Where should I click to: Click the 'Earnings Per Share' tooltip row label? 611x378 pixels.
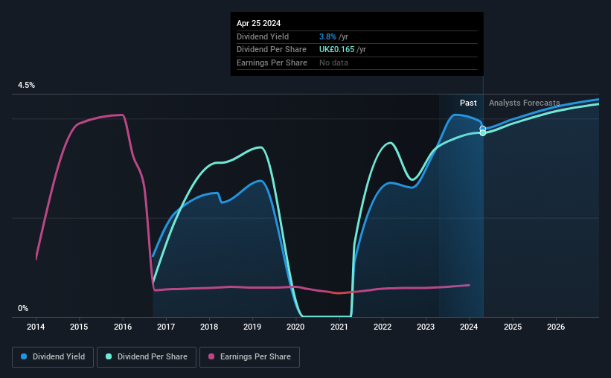pos(272,63)
